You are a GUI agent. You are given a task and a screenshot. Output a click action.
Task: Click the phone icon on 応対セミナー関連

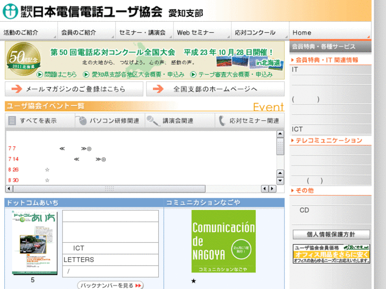coord(222,120)
